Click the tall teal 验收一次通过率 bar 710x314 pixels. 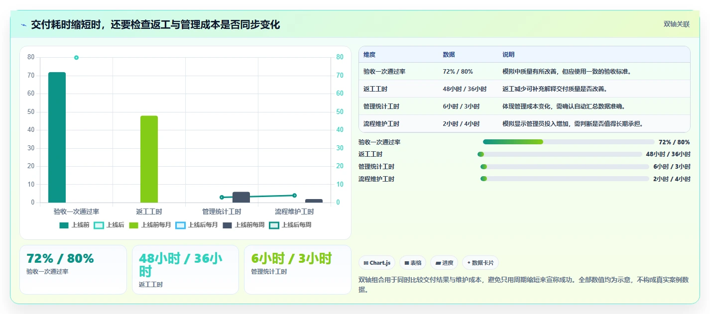click(x=57, y=137)
